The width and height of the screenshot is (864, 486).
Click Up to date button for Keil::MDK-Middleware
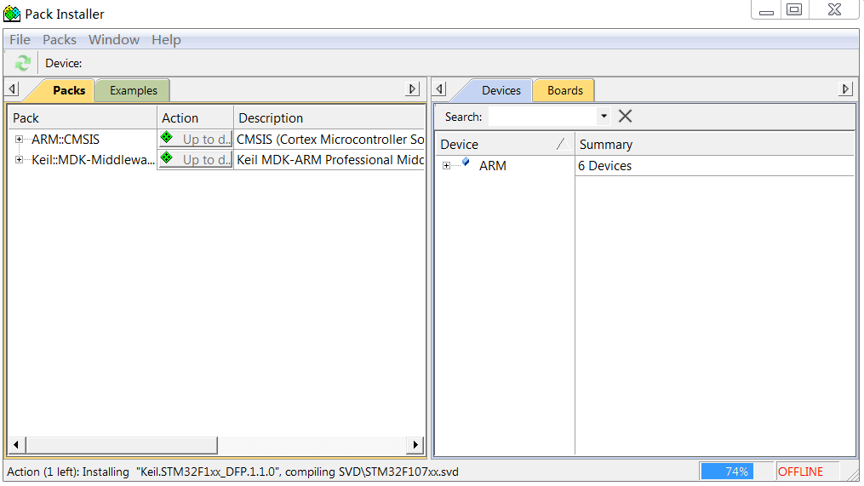point(196,160)
